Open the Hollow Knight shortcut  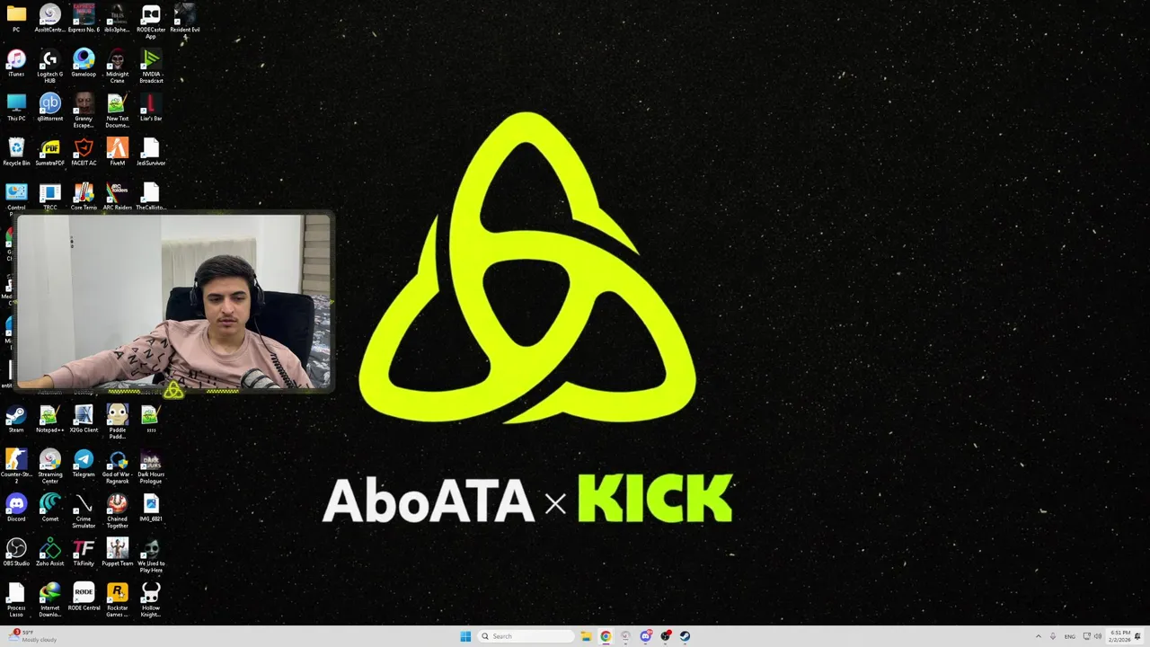151,600
